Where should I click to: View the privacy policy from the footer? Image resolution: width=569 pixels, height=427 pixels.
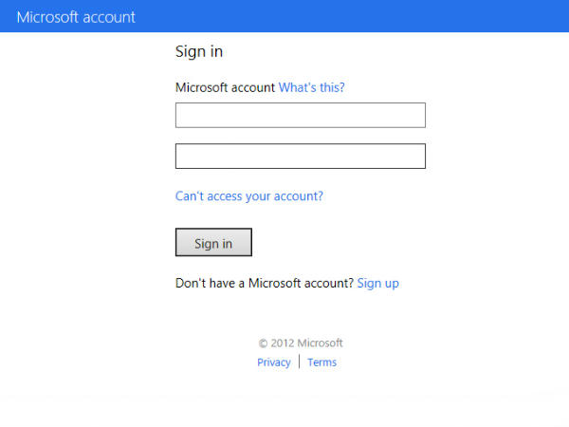(x=274, y=362)
